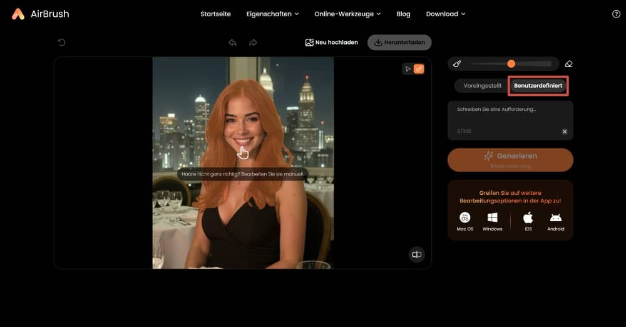626x327 pixels.
Task: Open the Blog menu item
Action: pos(403,14)
